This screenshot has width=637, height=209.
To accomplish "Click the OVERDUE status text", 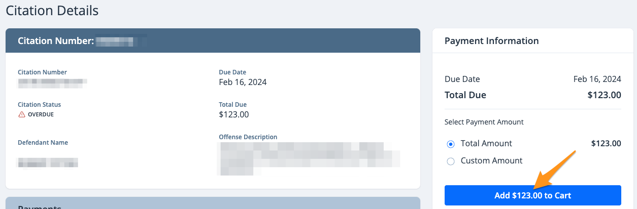I will point(41,114).
